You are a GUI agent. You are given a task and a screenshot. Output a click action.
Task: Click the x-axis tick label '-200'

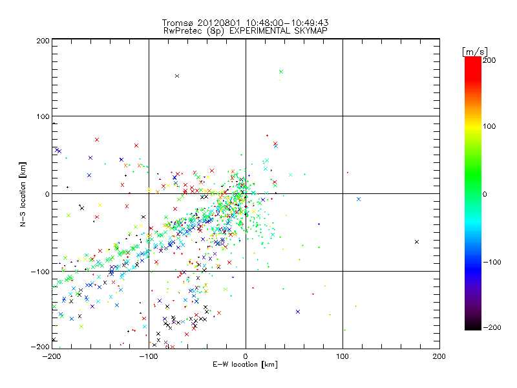pyautogui.click(x=52, y=356)
